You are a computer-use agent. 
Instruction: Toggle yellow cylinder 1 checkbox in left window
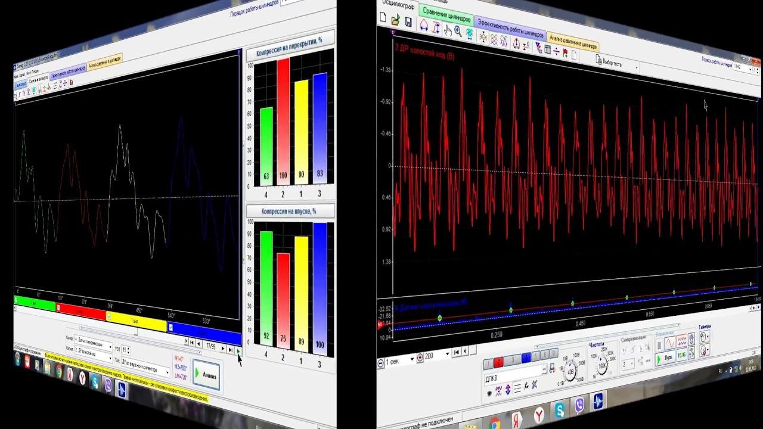(x=109, y=316)
